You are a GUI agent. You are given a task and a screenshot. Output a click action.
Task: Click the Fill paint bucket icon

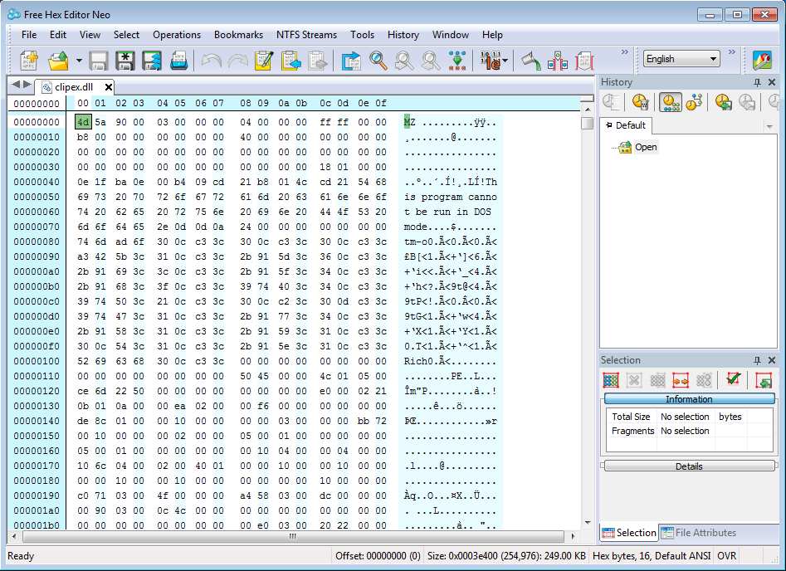(x=530, y=61)
